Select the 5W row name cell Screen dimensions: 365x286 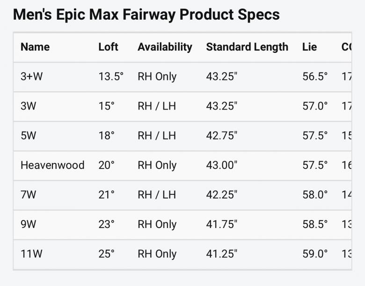coord(28,136)
